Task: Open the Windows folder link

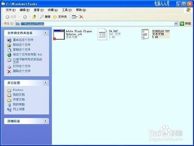Action: (x=18, y=90)
